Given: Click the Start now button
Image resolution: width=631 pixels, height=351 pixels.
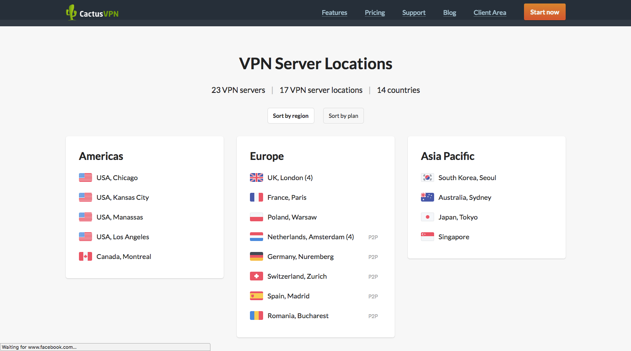Looking at the screenshot, I should (545, 12).
